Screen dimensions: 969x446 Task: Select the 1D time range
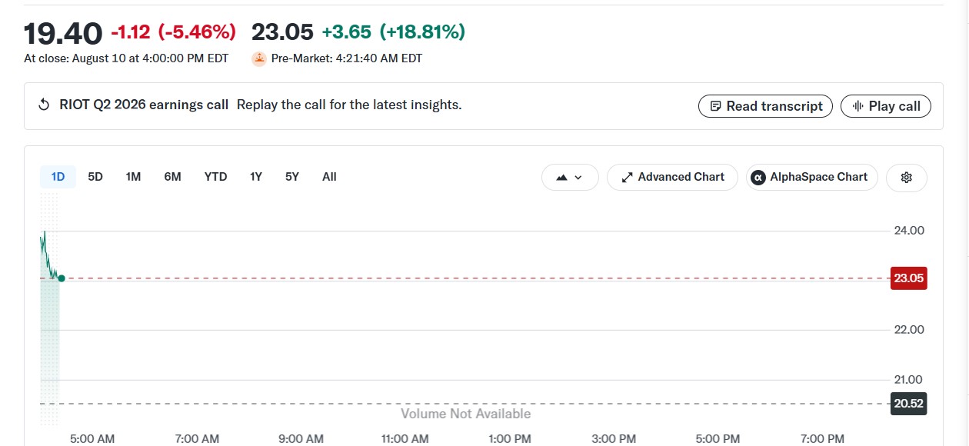pos(58,177)
